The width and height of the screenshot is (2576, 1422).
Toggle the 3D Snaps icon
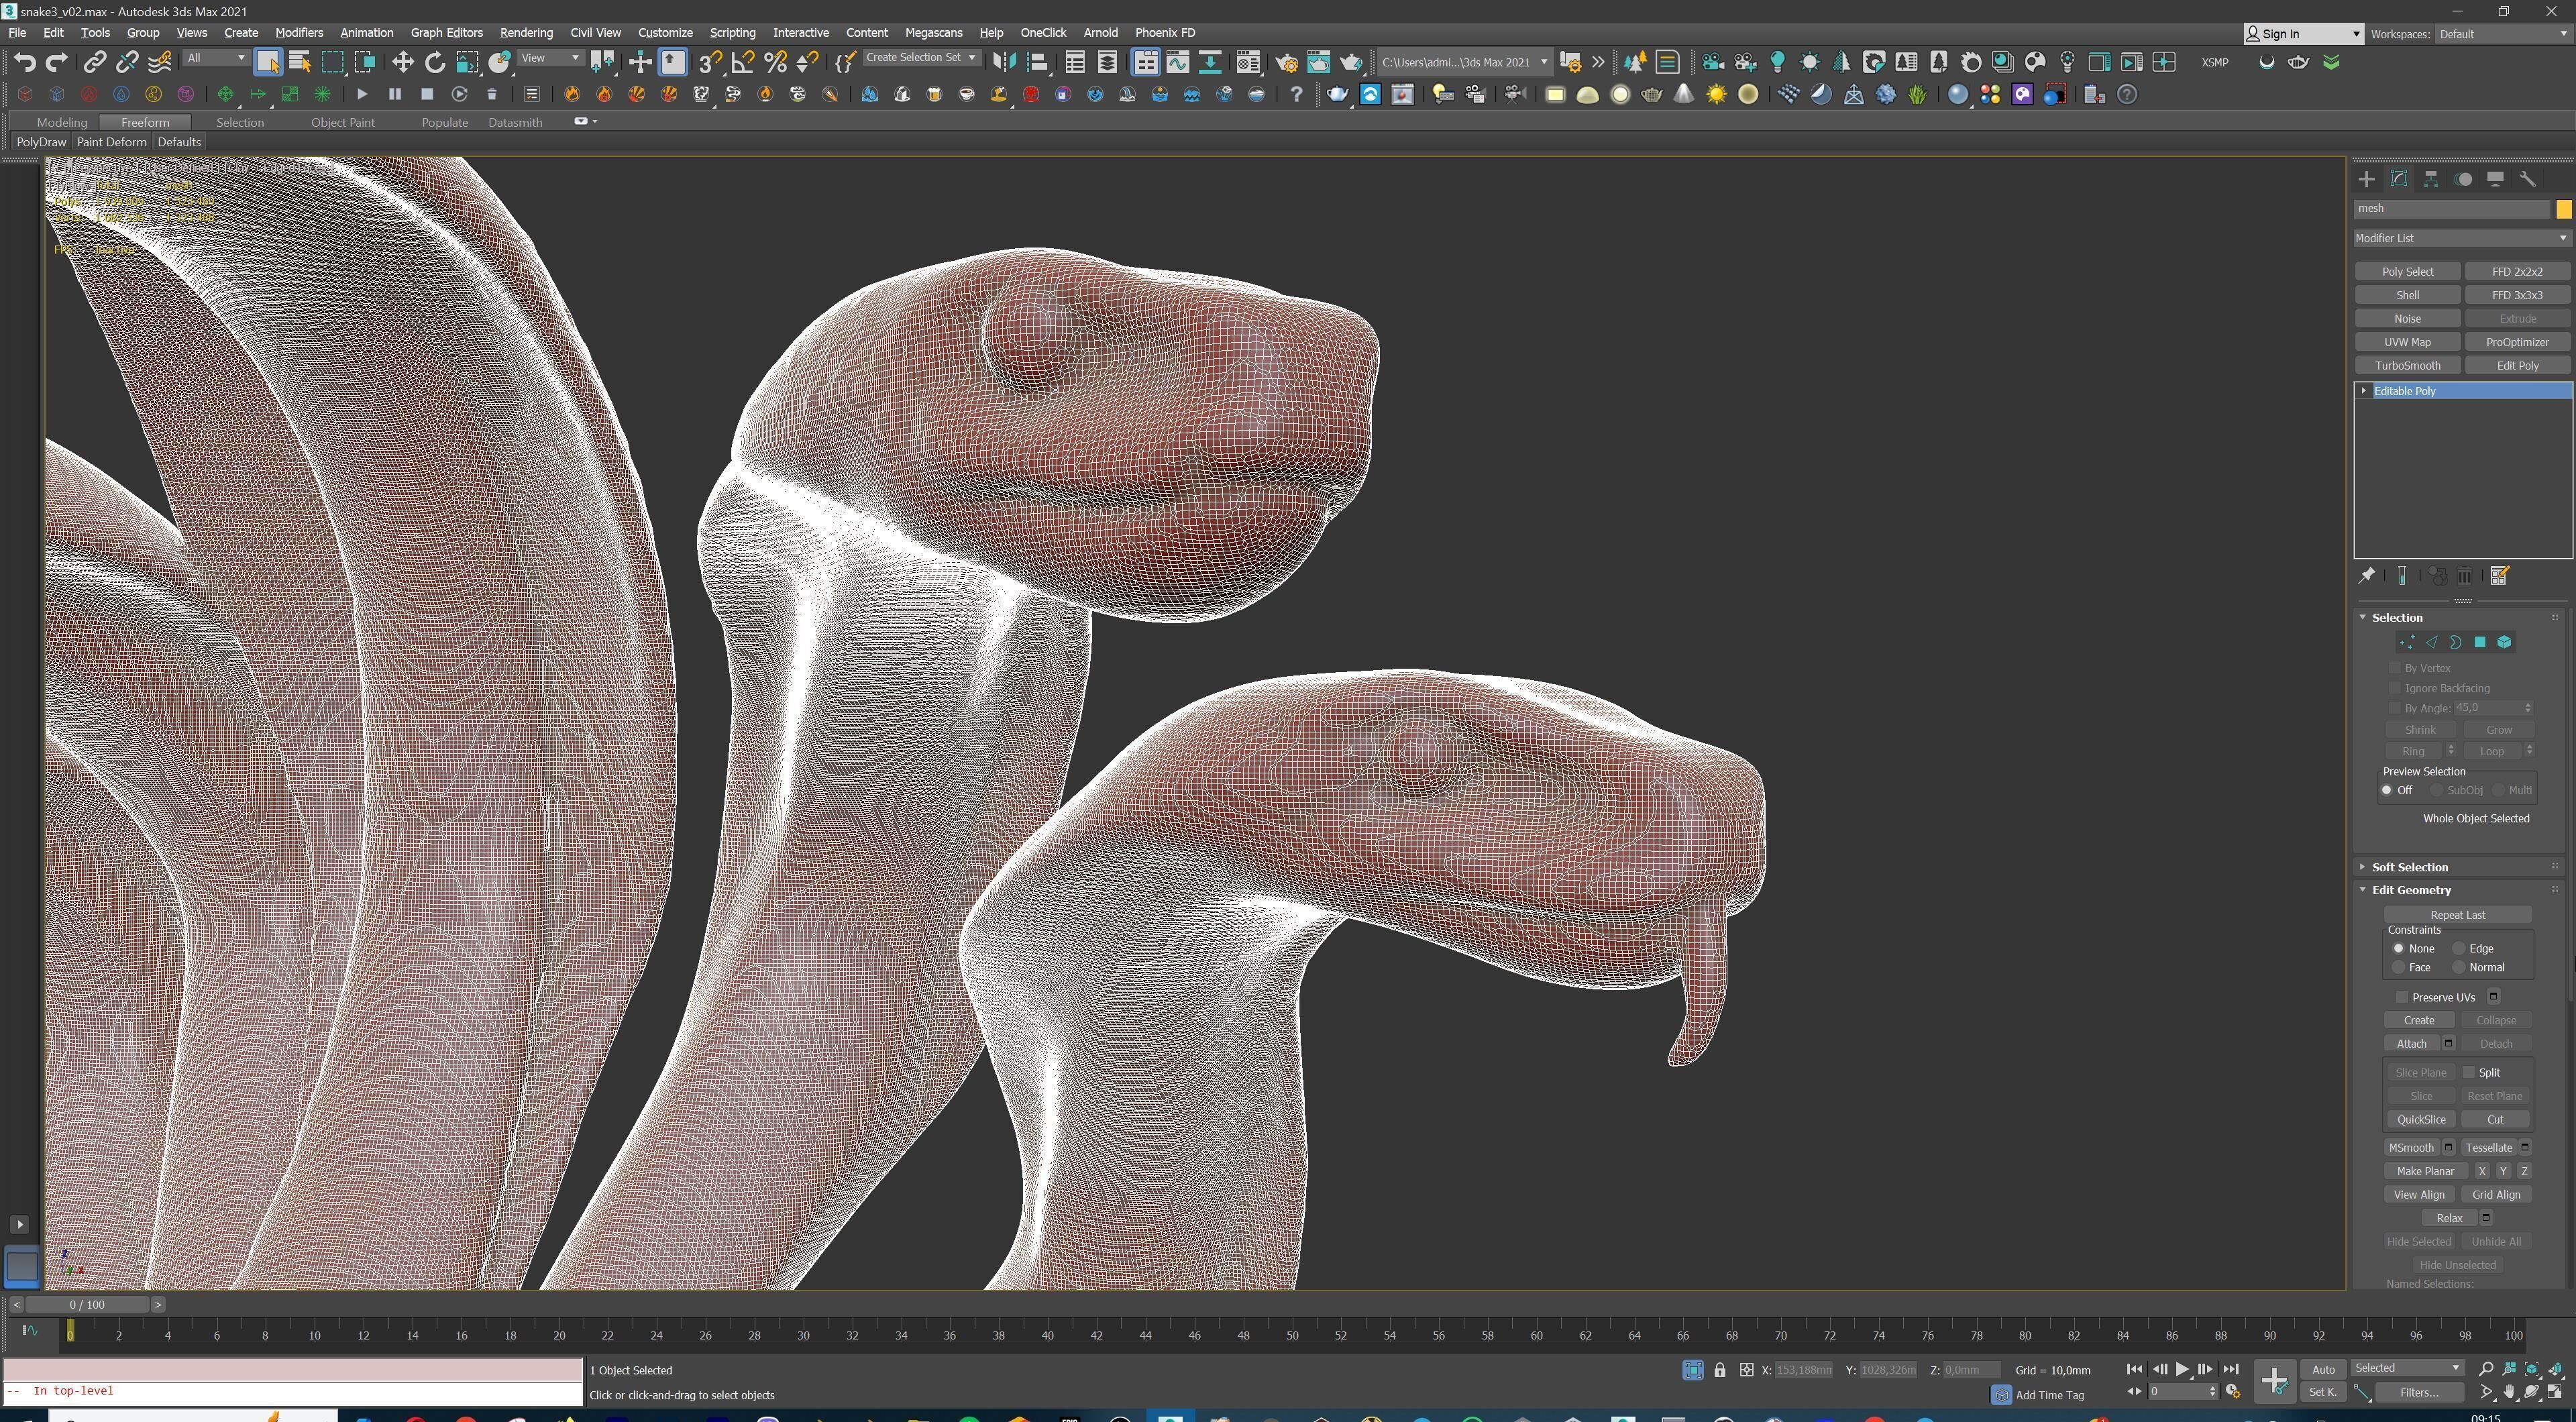(x=710, y=63)
